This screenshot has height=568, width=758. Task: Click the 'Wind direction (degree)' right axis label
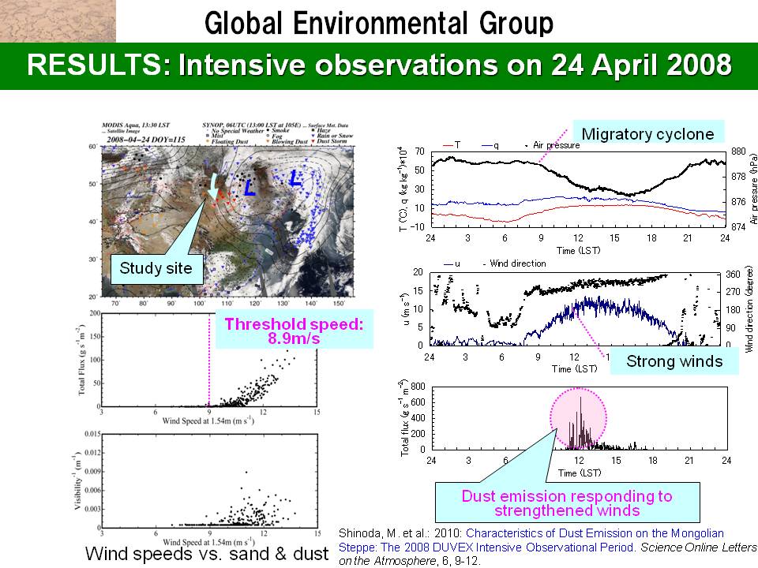coord(749,309)
